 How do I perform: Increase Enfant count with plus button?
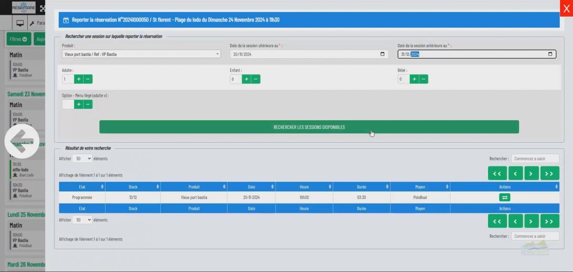click(x=246, y=79)
